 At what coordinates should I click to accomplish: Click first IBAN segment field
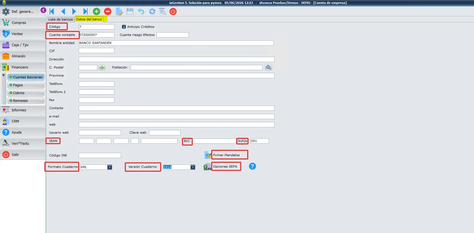[86, 141]
